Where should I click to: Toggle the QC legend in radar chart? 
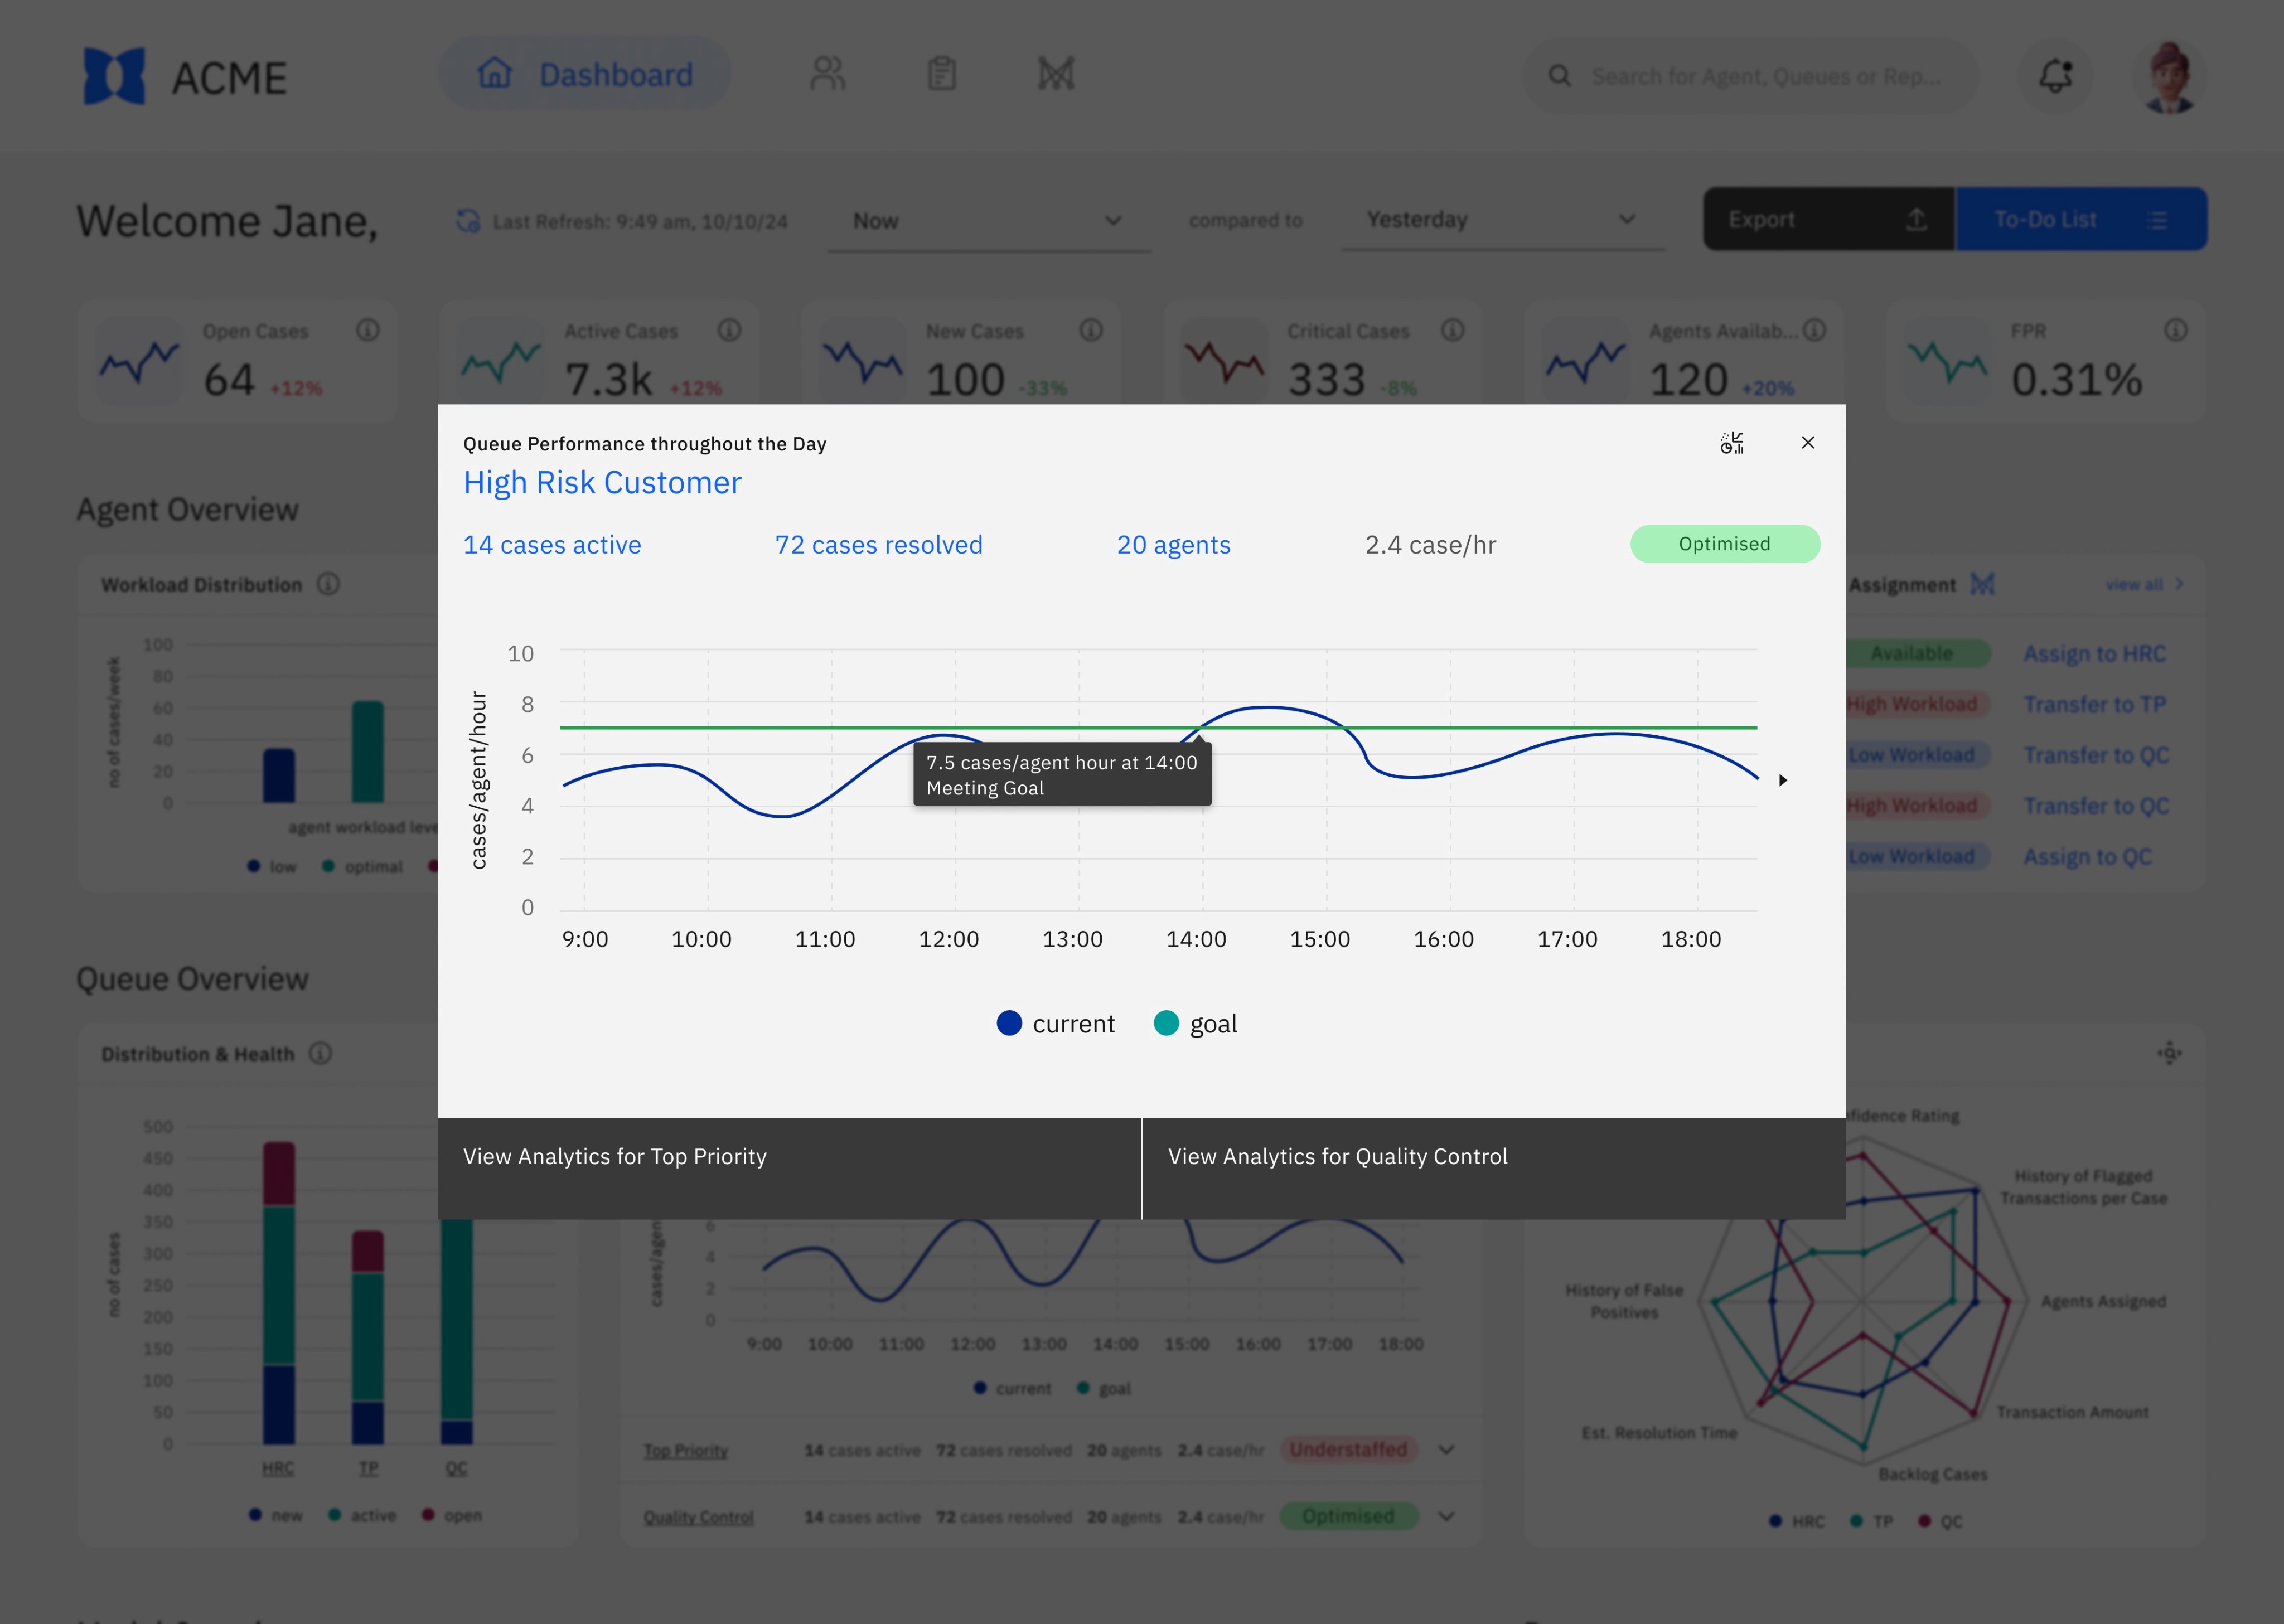(1940, 1521)
